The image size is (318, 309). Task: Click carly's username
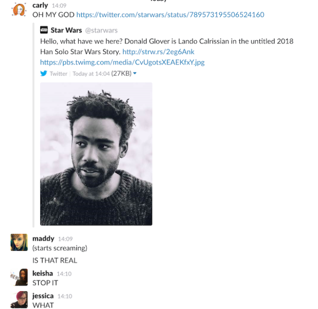[x=40, y=5]
